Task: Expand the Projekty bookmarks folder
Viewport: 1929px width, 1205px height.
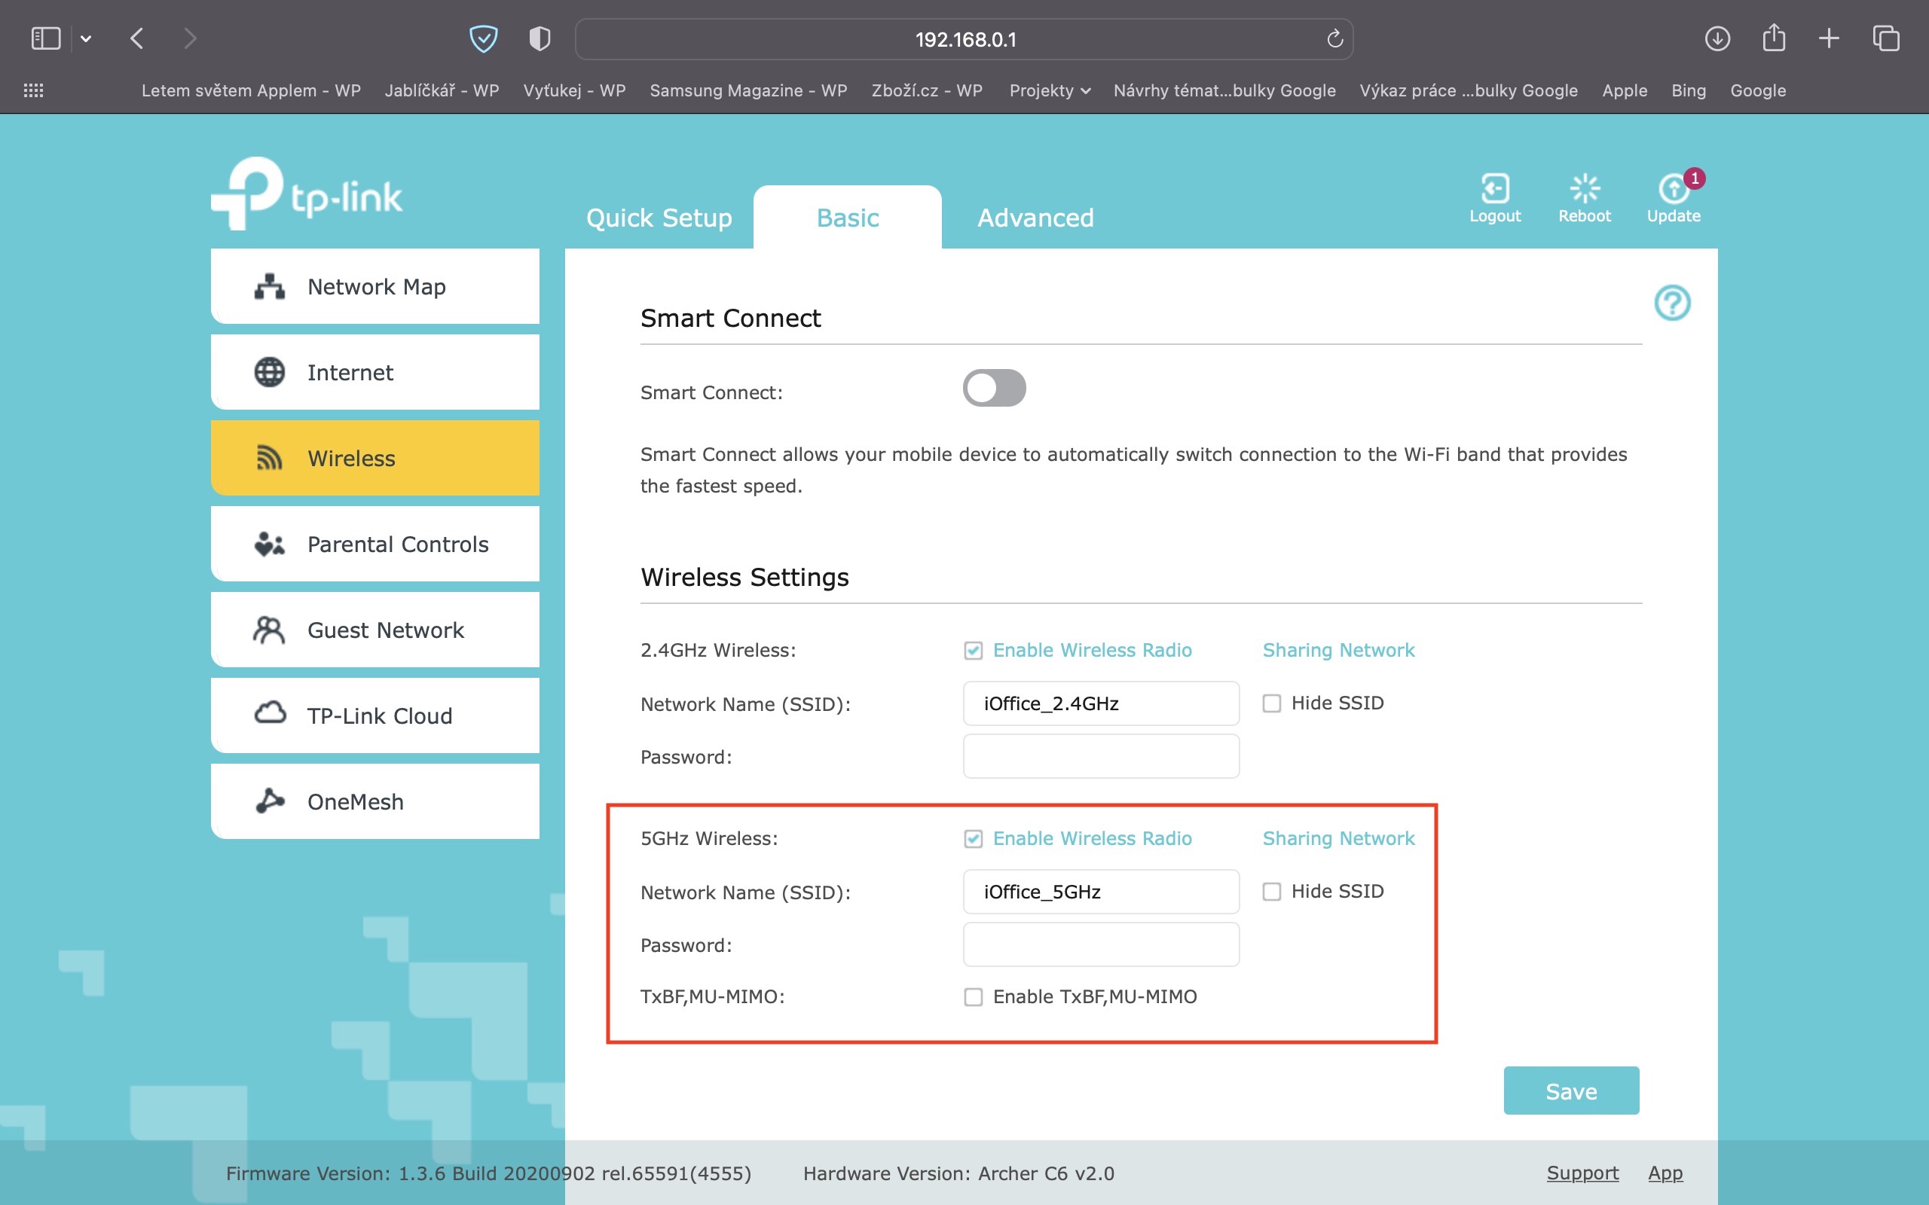Action: [x=1049, y=91]
